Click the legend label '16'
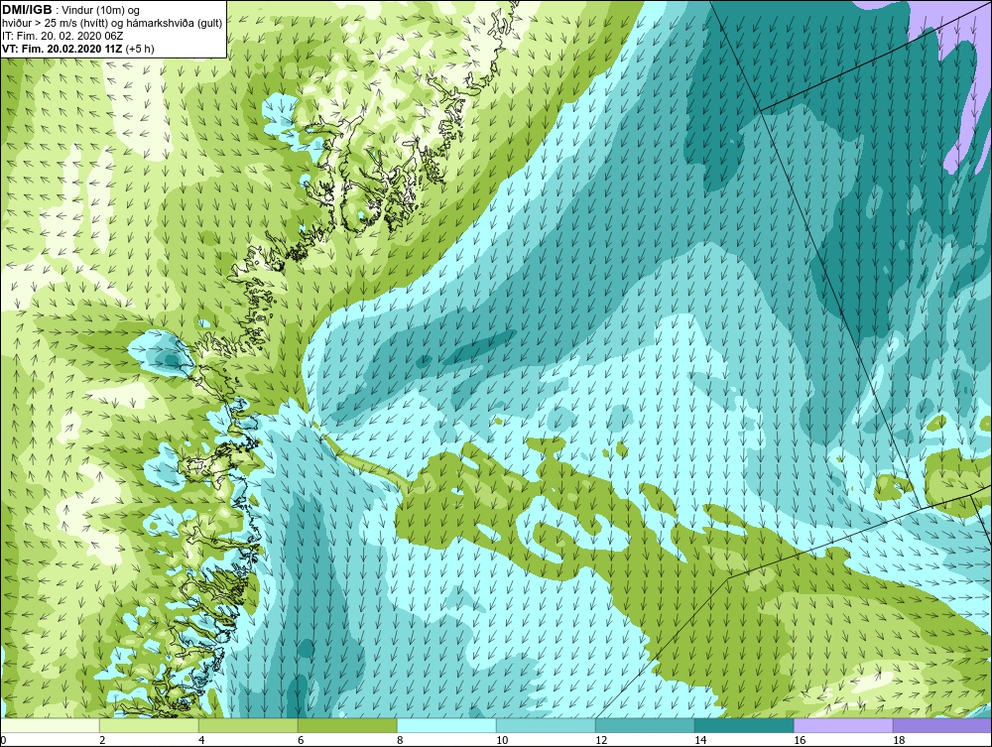 click(800, 740)
